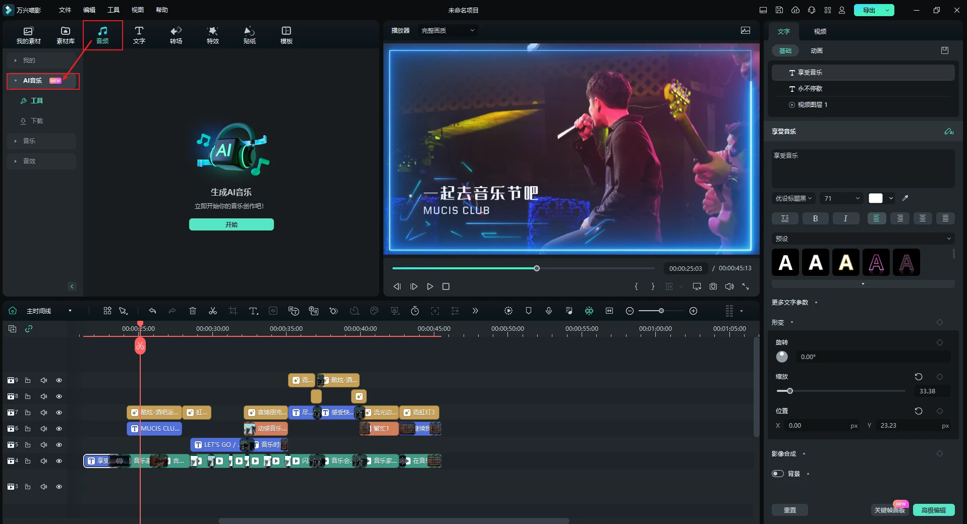
Task: Open the 编辑 menu
Action: [89, 10]
